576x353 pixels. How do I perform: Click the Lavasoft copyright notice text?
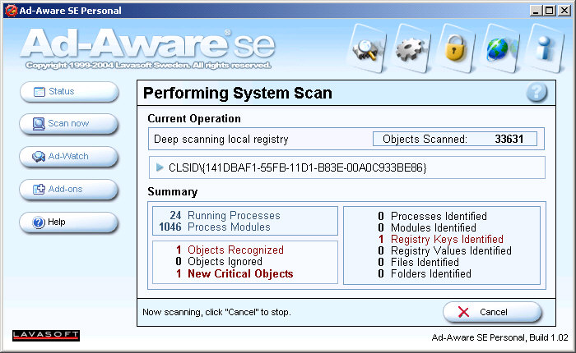tap(148, 65)
